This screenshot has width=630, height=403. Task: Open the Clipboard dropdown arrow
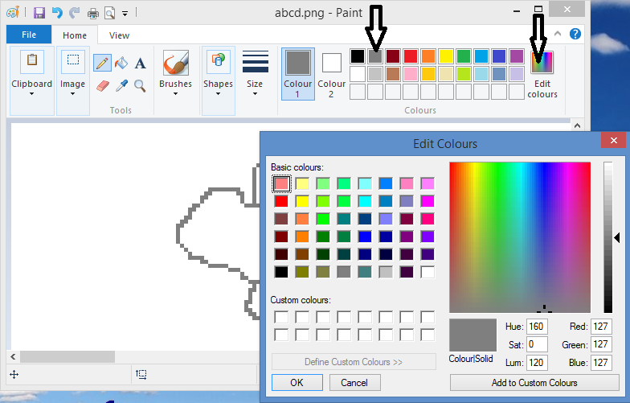pyautogui.click(x=32, y=94)
